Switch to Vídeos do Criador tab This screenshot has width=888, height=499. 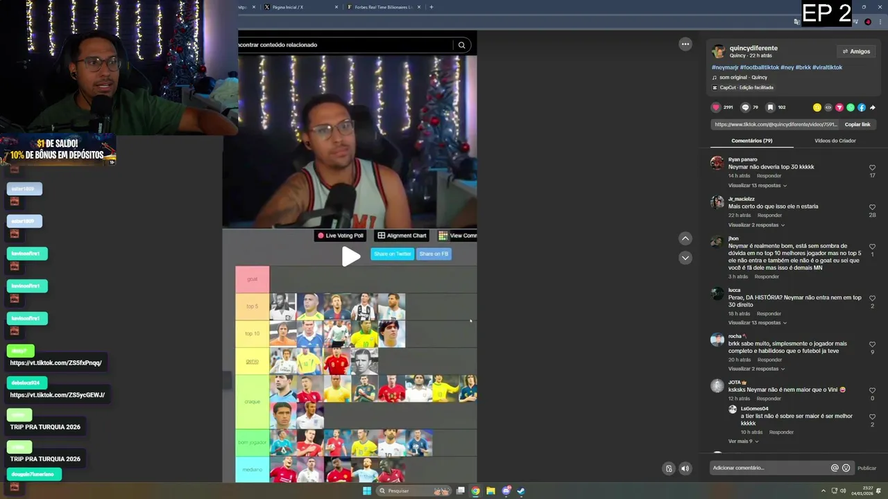(835, 141)
